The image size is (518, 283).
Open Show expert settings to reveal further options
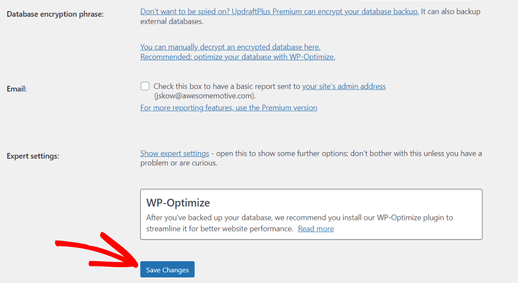point(175,153)
